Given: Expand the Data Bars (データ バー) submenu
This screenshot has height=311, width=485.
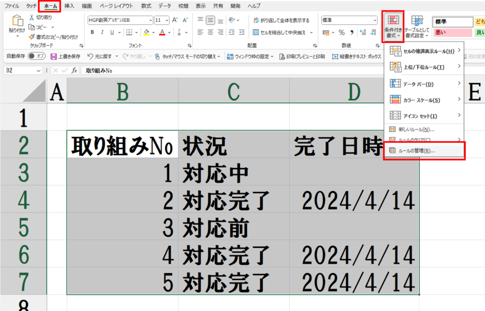Looking at the screenshot, I should (x=424, y=84).
